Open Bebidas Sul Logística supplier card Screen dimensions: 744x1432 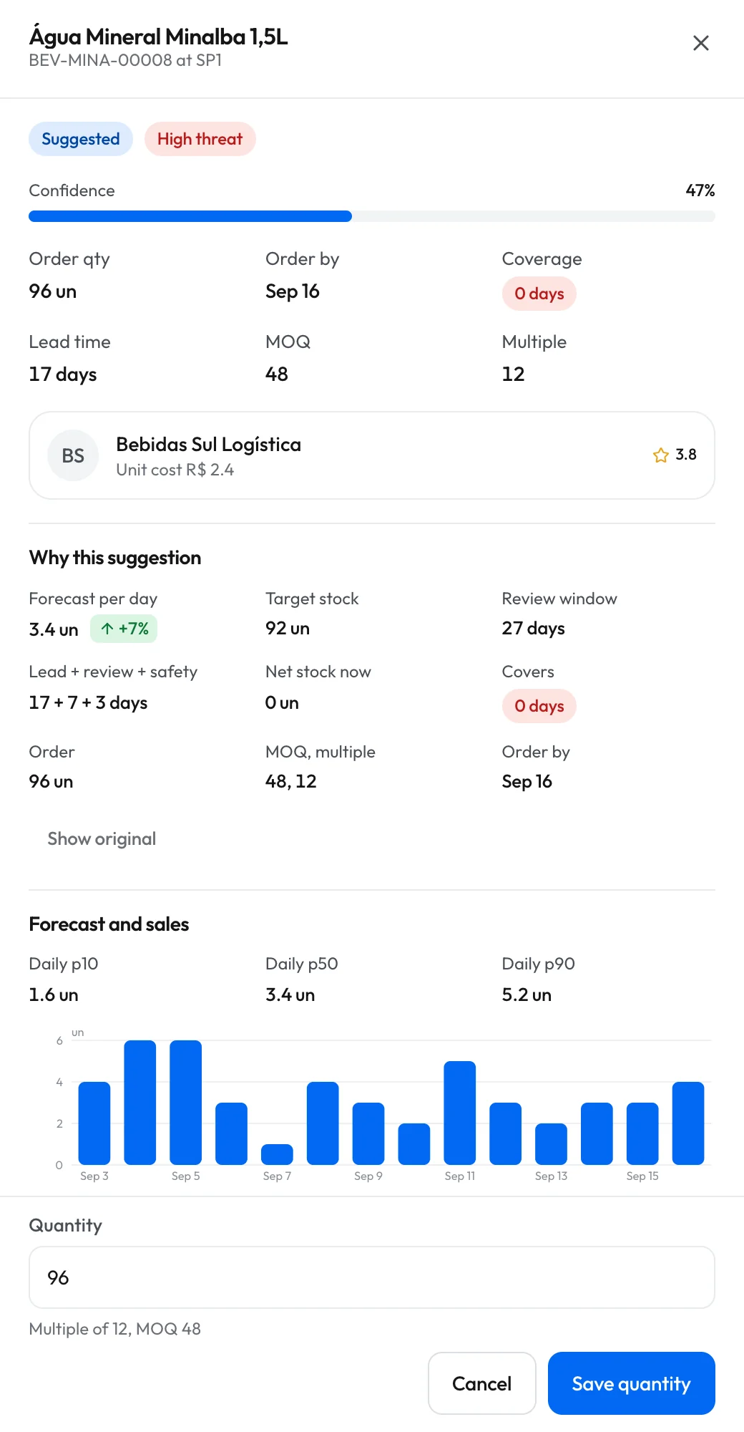[372, 455]
